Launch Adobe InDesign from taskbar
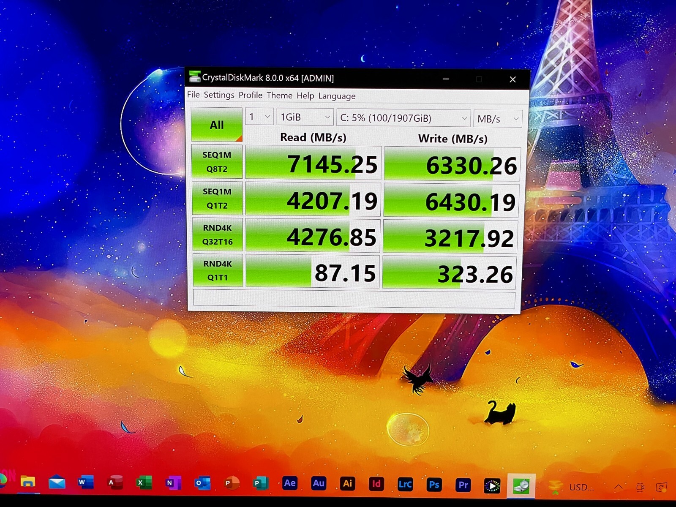The width and height of the screenshot is (676, 507). (376, 484)
